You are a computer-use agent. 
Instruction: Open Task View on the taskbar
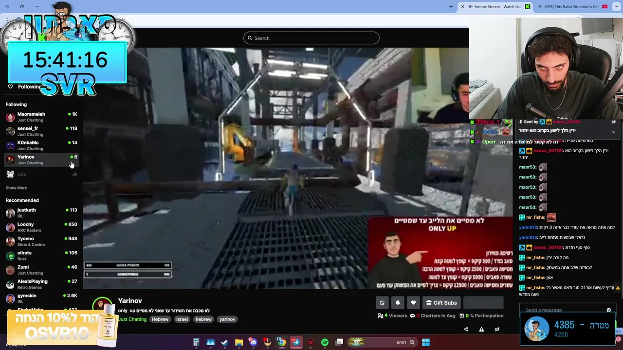pos(339,342)
